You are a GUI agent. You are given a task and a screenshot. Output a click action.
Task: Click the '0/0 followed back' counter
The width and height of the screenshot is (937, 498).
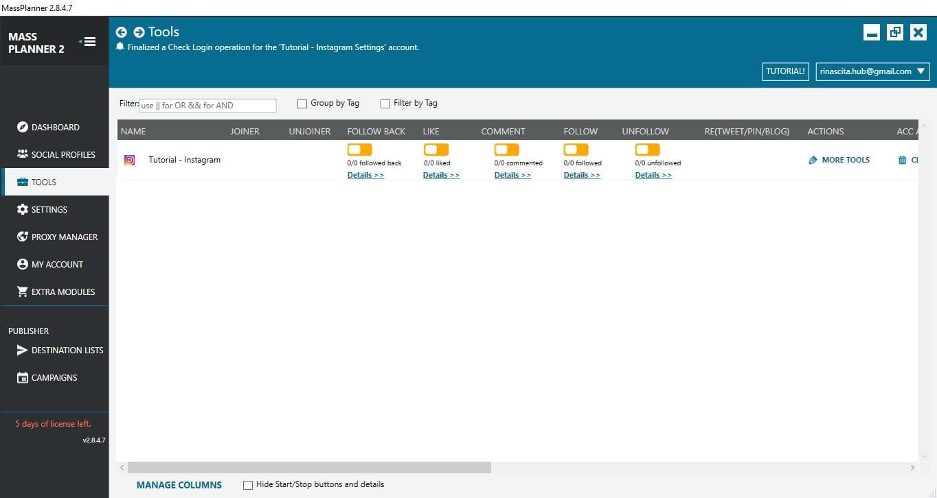point(374,163)
